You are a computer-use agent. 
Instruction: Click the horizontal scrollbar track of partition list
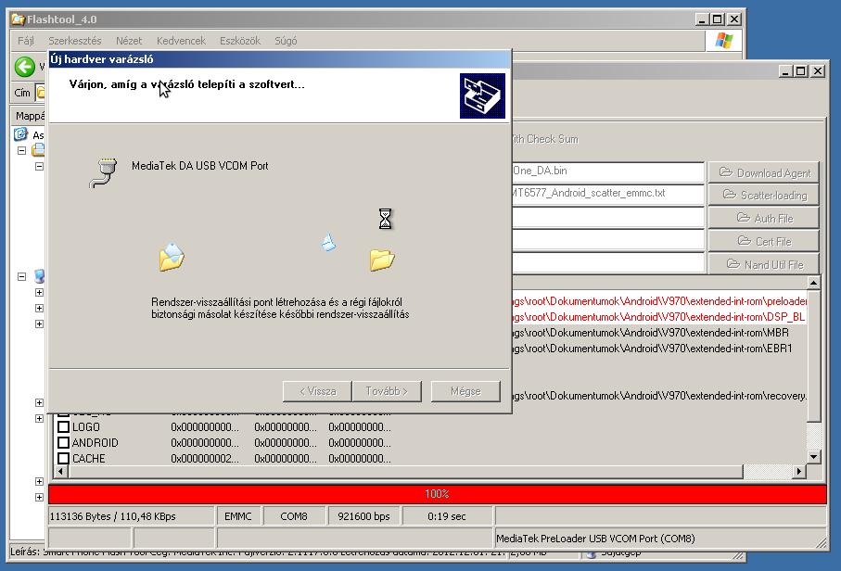tap(767, 471)
